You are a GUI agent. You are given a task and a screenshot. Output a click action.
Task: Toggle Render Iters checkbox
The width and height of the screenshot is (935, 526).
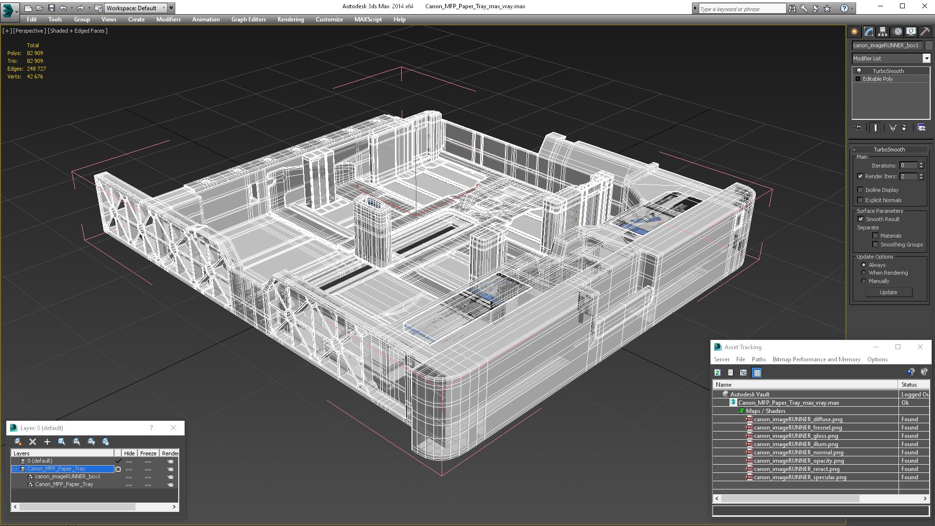click(860, 176)
